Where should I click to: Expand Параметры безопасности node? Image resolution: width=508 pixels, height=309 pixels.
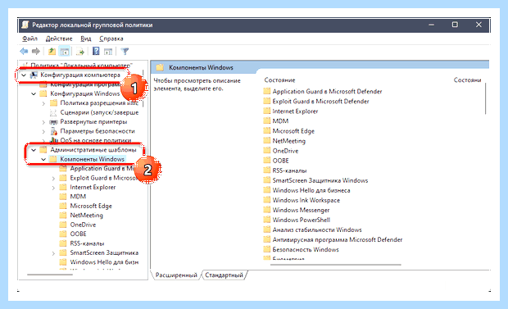coord(43,132)
